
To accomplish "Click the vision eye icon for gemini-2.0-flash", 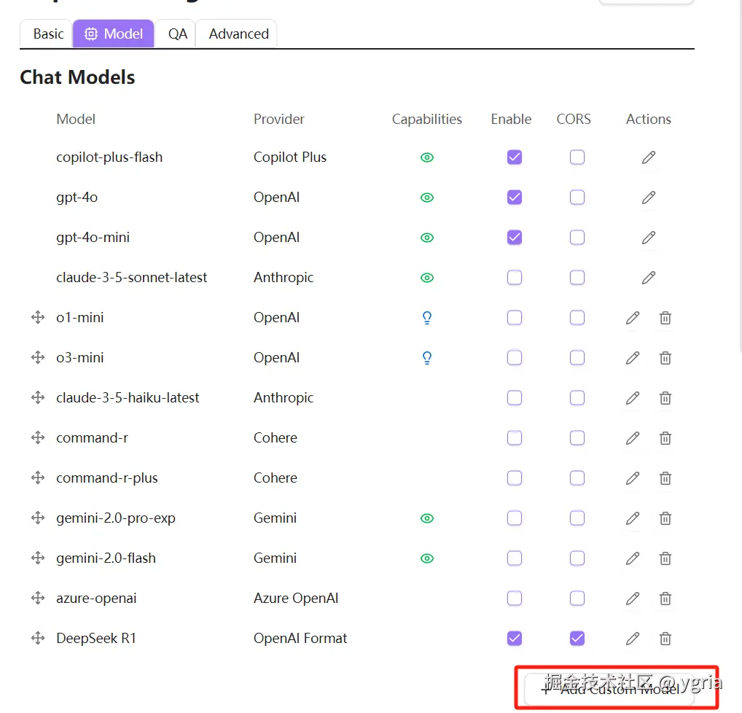I will click(427, 558).
